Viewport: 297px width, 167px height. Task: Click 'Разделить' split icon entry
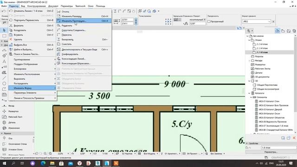coord(84,26)
